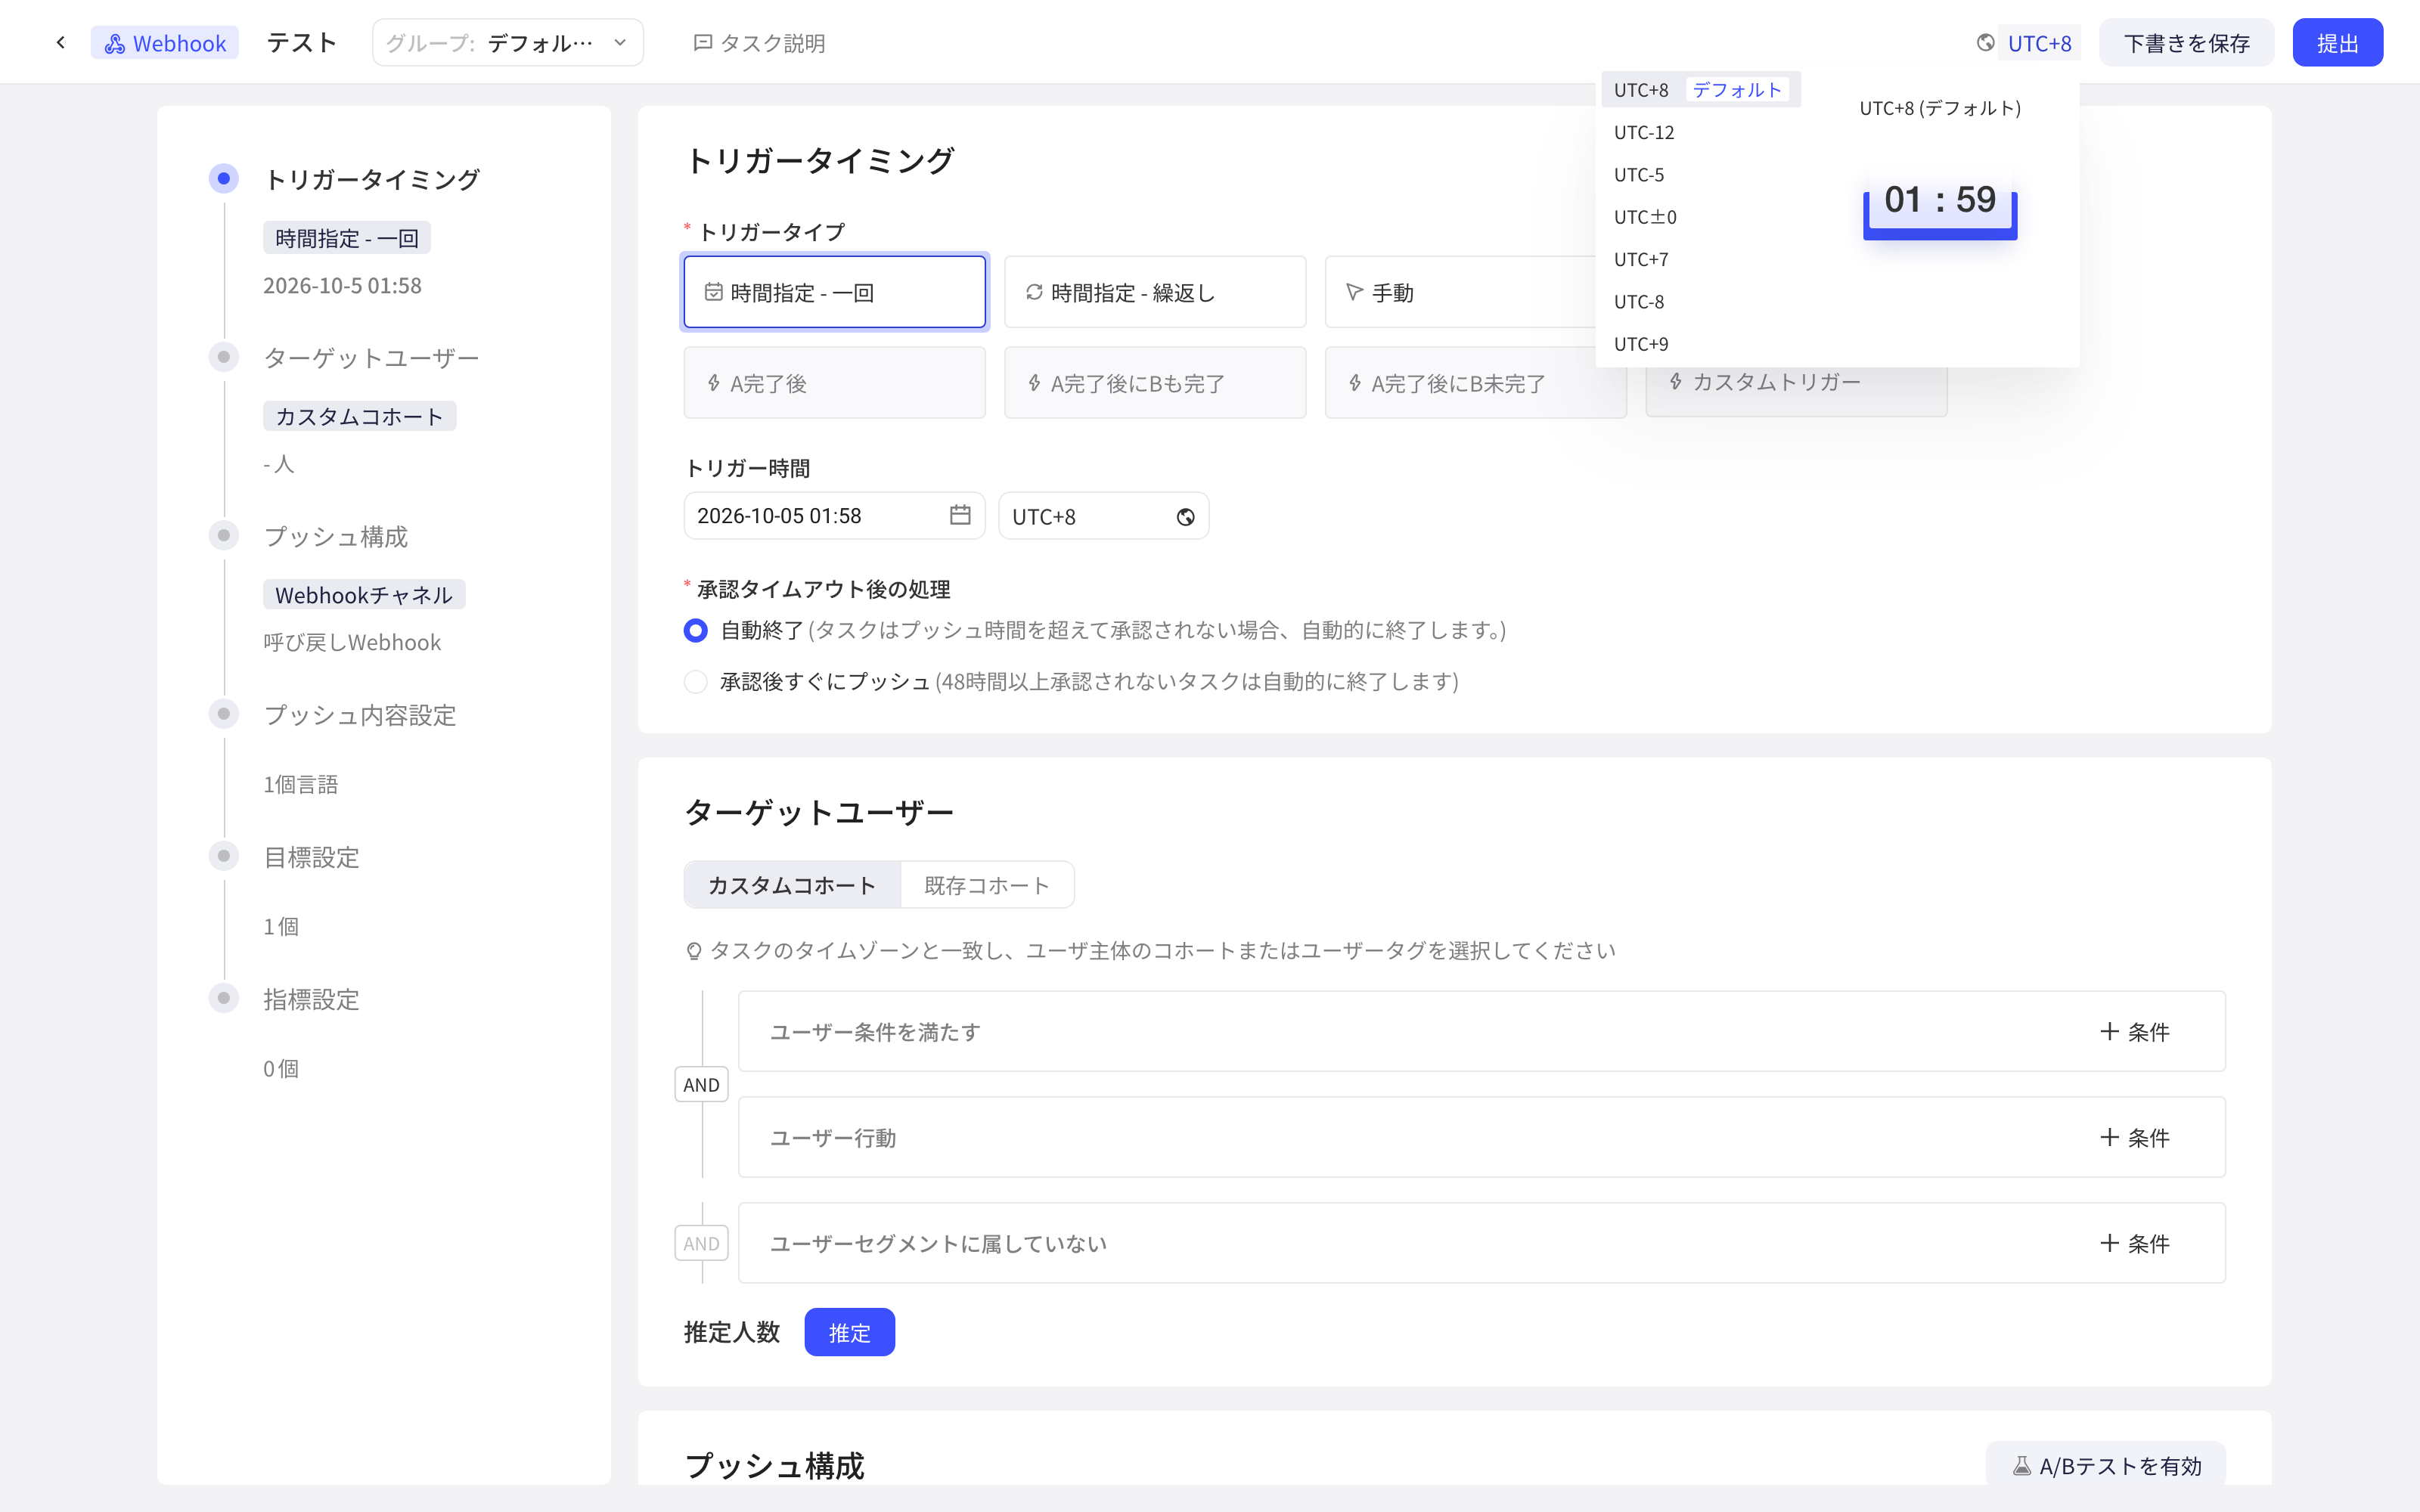Open the UTC+8 trigger timezone dropdown

tap(1103, 516)
